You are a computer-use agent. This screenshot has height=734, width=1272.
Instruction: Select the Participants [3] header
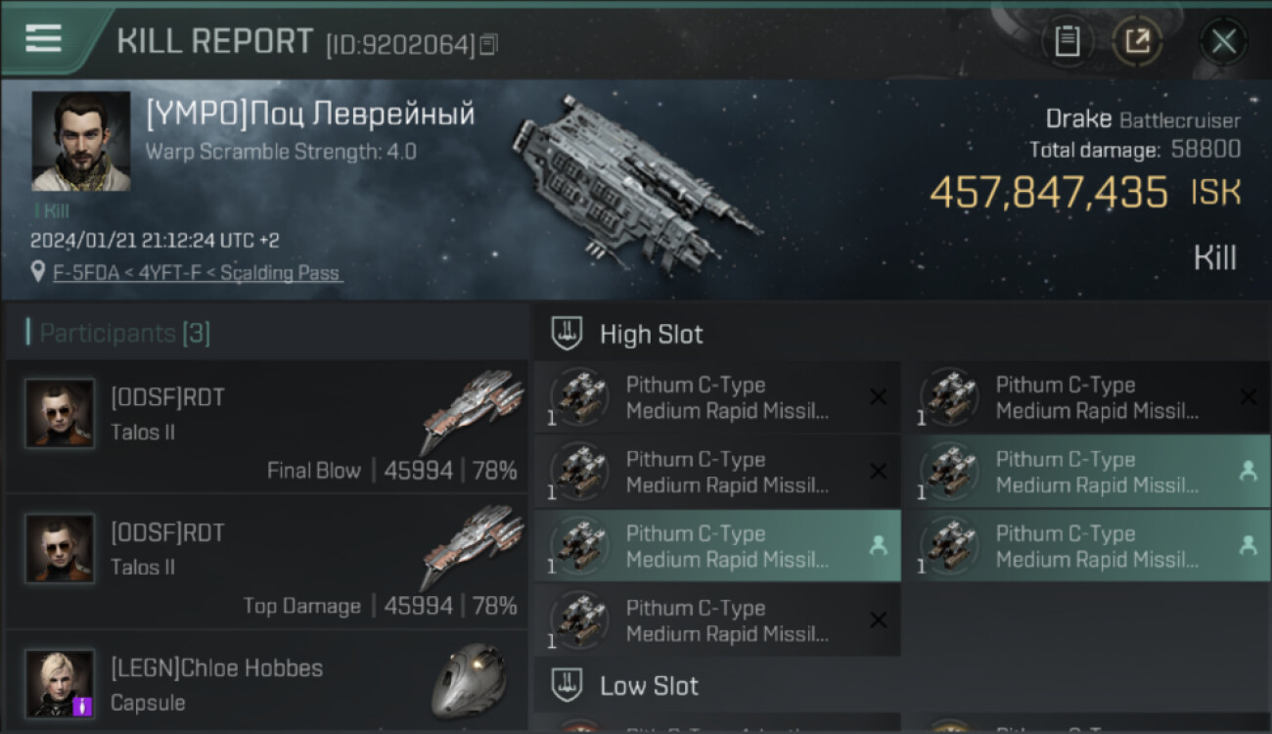tap(124, 333)
